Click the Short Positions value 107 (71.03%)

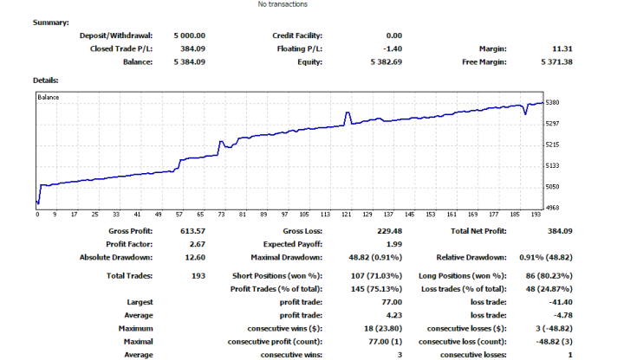(x=376, y=276)
